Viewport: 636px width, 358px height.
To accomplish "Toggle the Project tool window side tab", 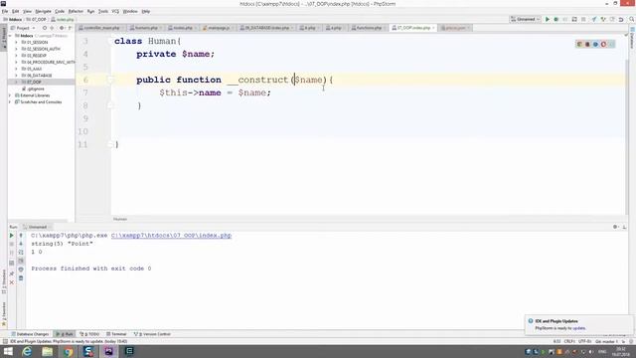I will click(4, 38).
